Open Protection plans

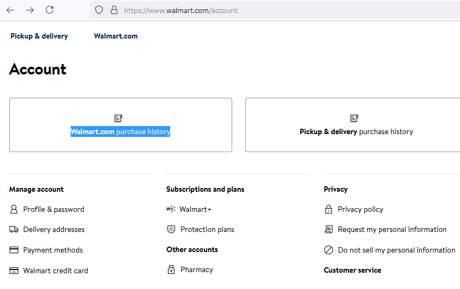pyautogui.click(x=207, y=229)
